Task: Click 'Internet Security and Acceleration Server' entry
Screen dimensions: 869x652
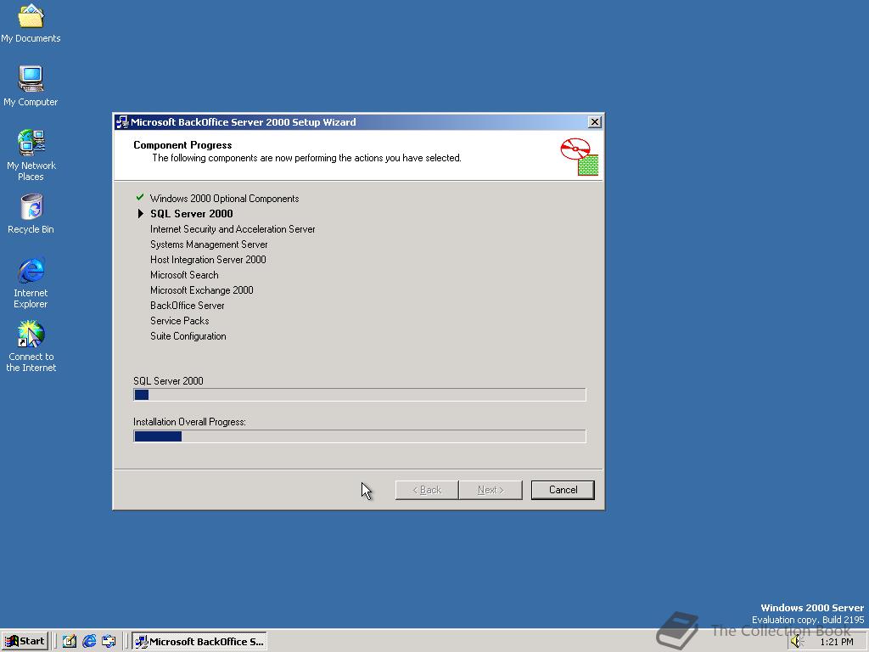Action: click(233, 229)
